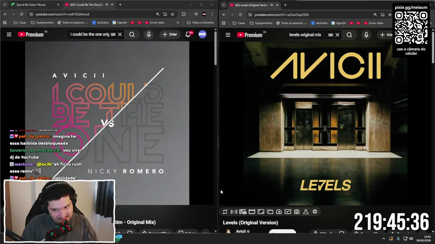Open 'Casas' bookmark folder in left window
Image resolution: width=435 pixels, height=244 pixels.
[x=20, y=23]
